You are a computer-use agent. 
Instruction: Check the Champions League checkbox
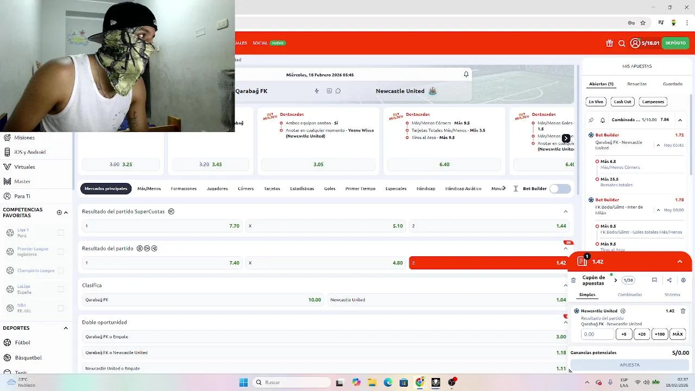(x=61, y=270)
